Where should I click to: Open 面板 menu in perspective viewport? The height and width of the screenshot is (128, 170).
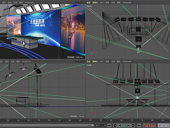21,2
